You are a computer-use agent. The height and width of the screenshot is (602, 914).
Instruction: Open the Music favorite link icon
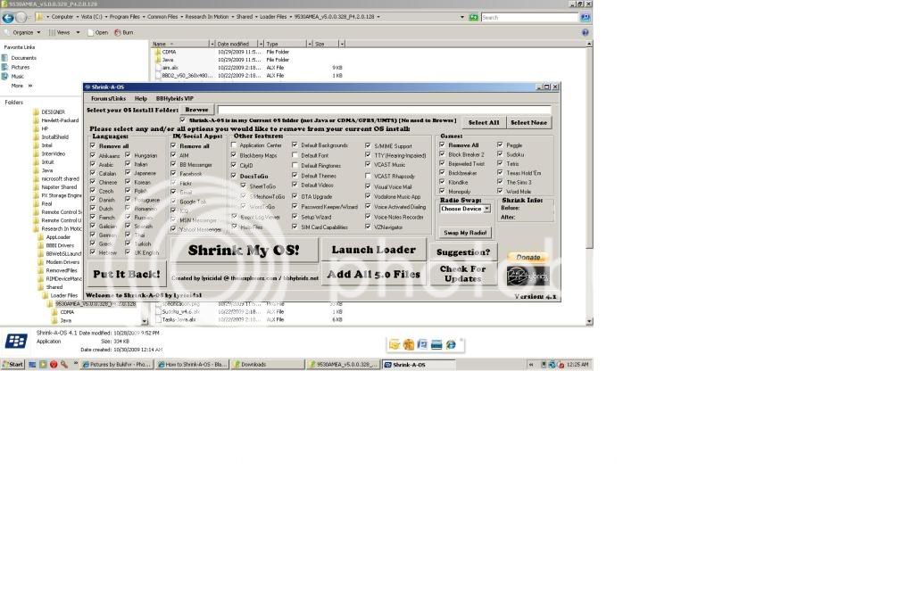coord(4,77)
